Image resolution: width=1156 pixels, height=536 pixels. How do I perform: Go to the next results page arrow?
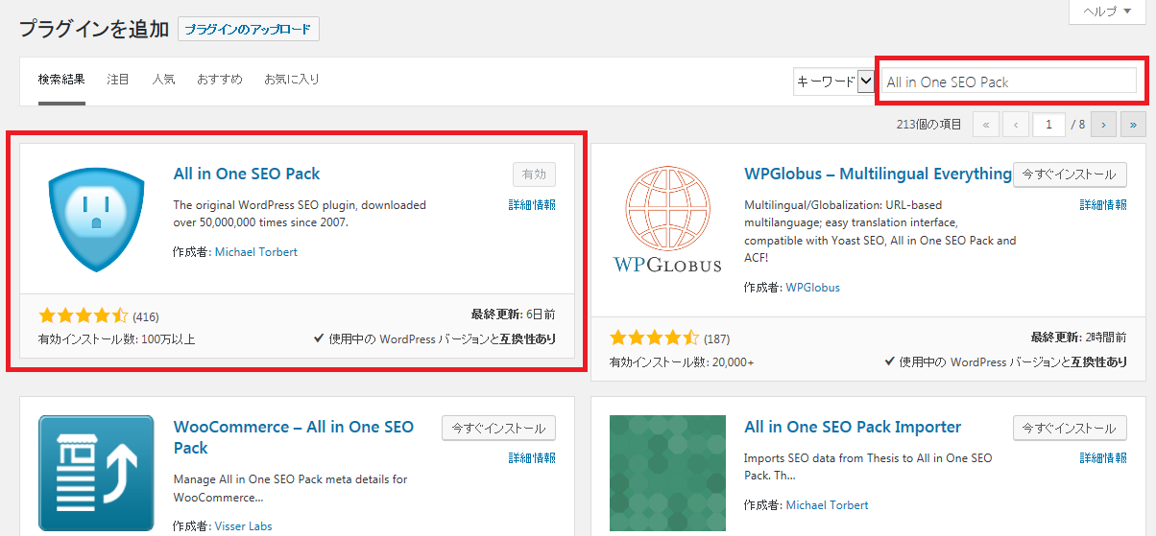coord(1103,125)
